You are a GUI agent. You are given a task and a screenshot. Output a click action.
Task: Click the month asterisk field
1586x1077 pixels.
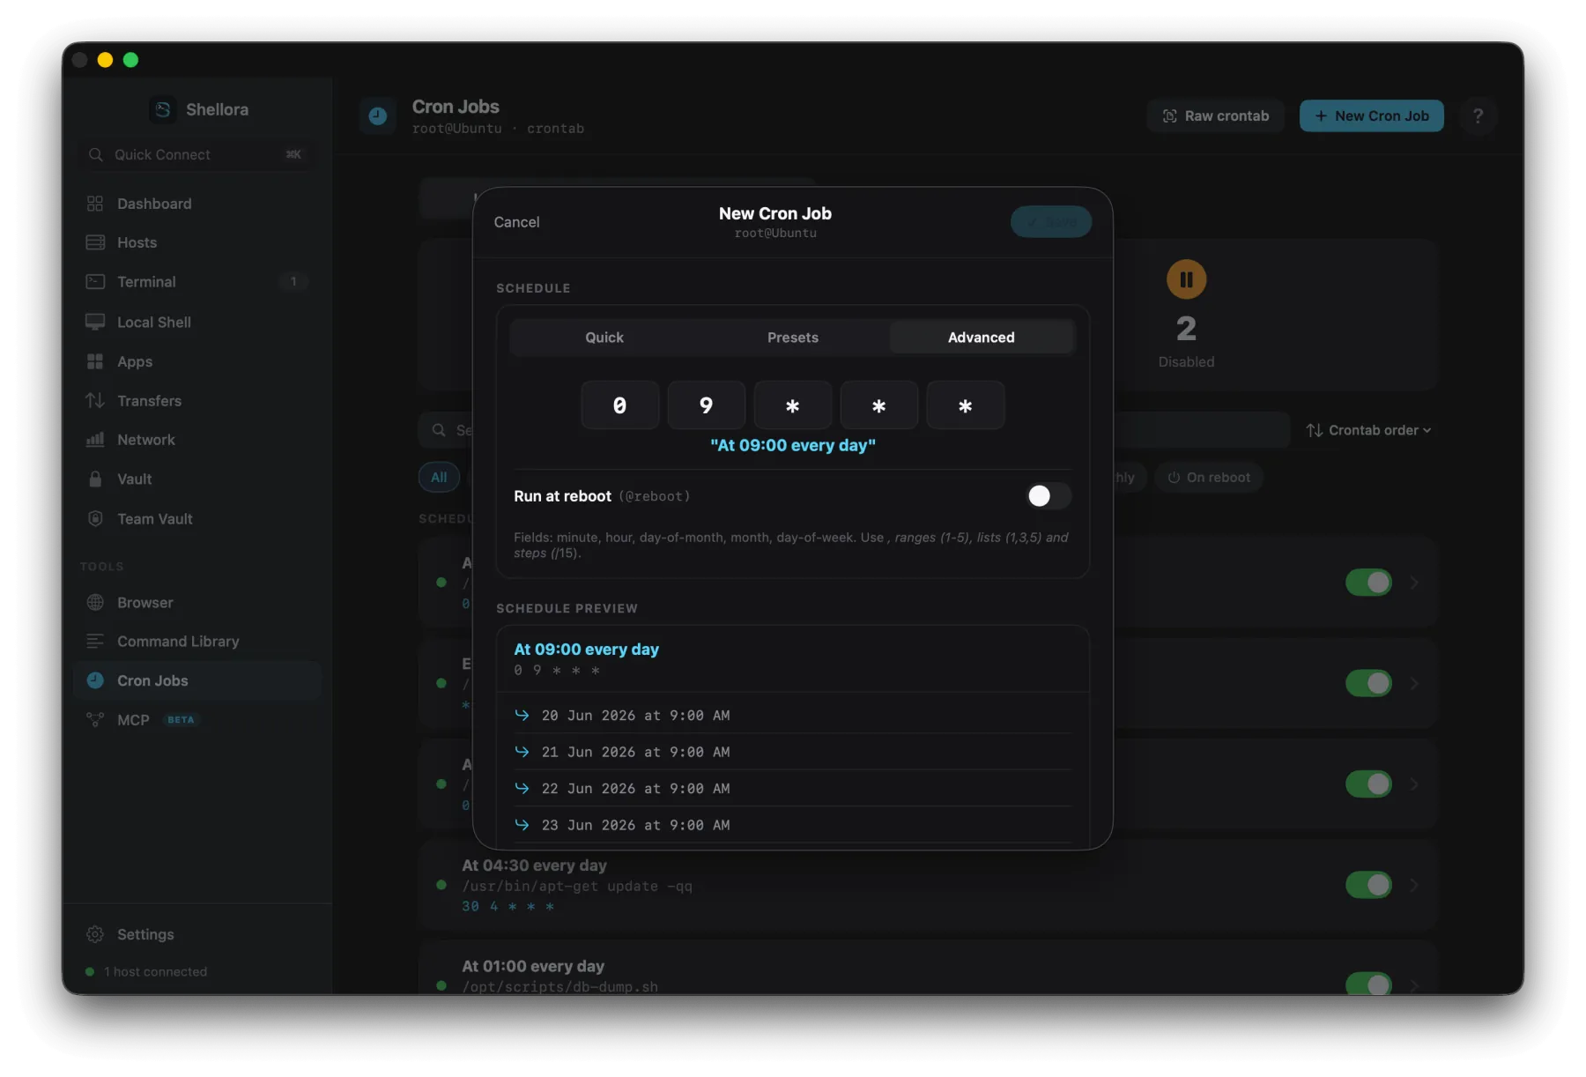(x=879, y=405)
